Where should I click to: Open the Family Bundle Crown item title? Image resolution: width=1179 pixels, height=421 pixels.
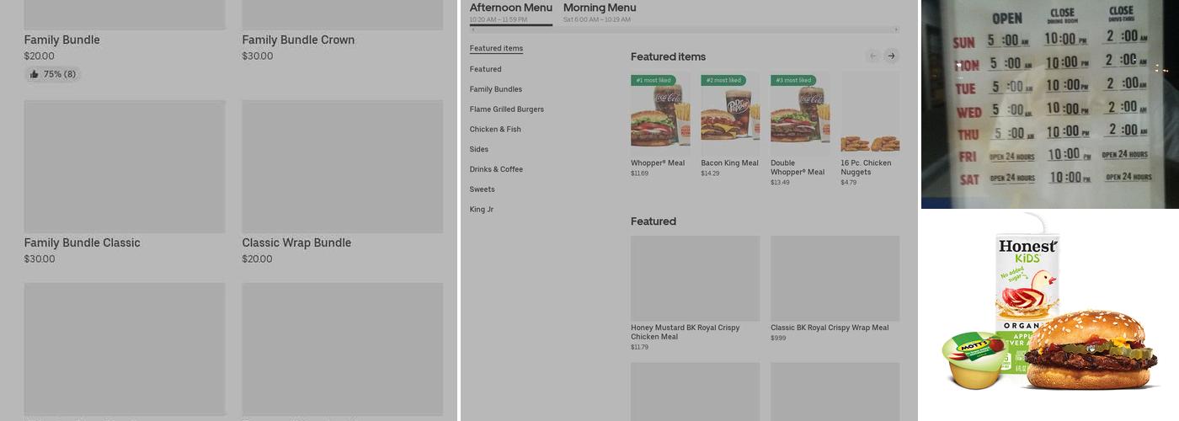298,40
